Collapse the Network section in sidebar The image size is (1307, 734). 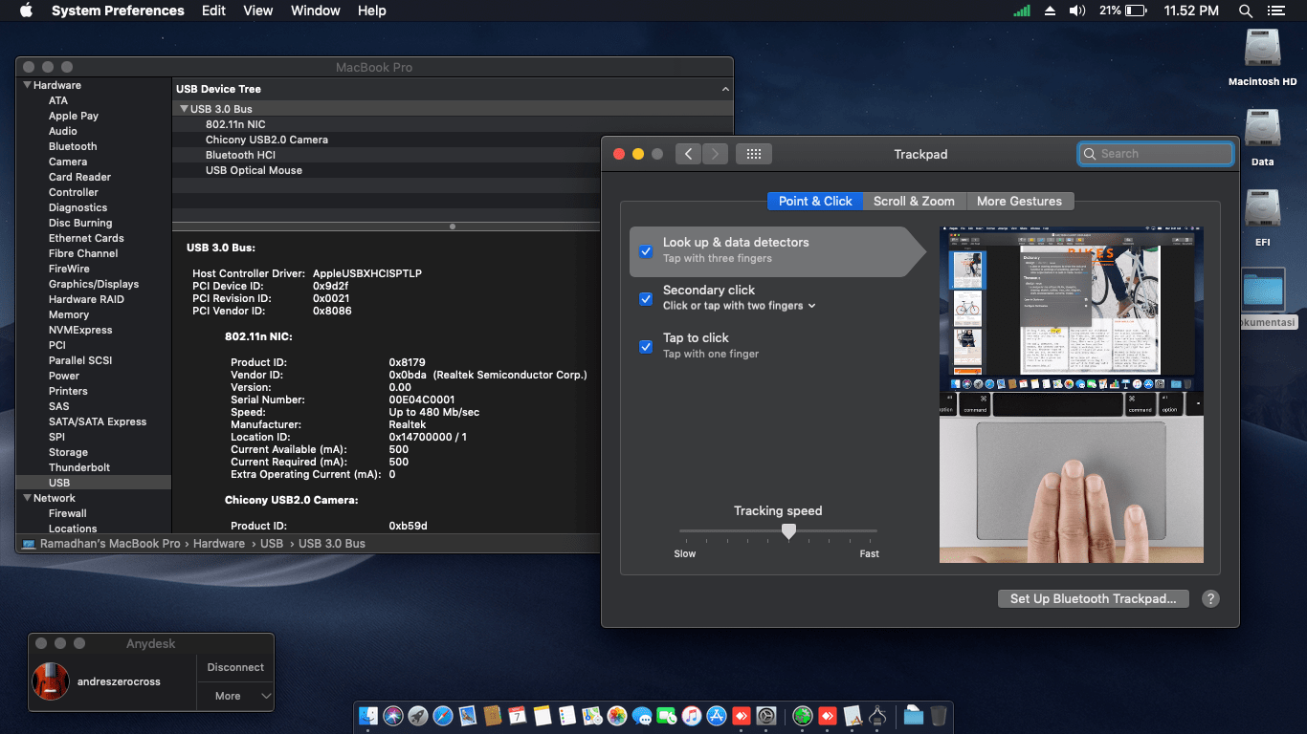pyautogui.click(x=26, y=498)
